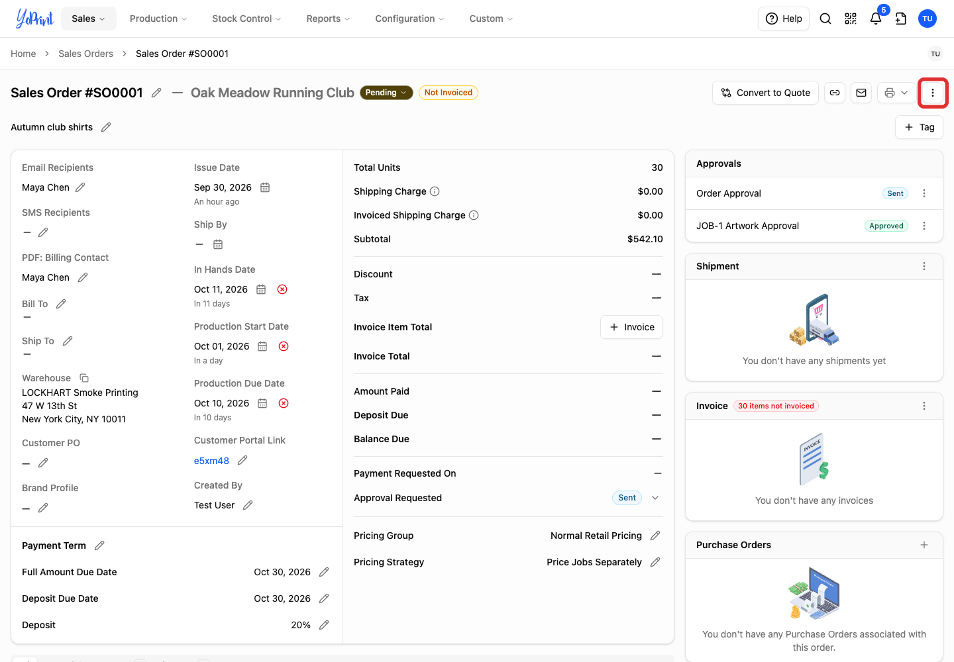Screen dimensions: 954x662
Task: Open the Production Due Date calendar picker
Action: 262,403
